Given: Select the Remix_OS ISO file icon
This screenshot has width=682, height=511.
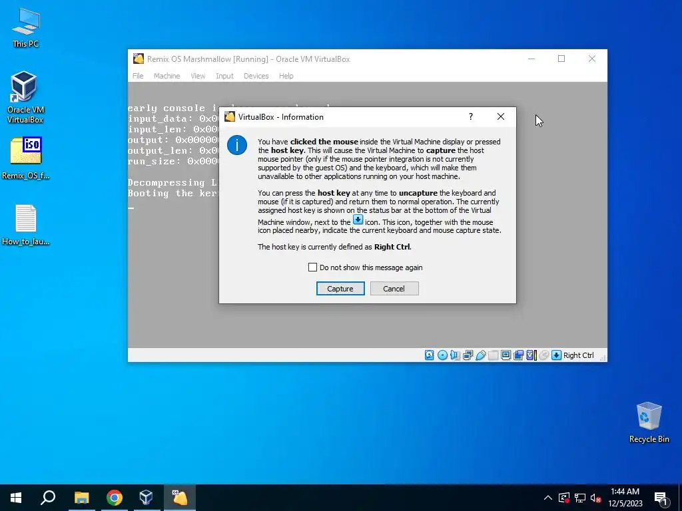Looking at the screenshot, I should [x=26, y=158].
